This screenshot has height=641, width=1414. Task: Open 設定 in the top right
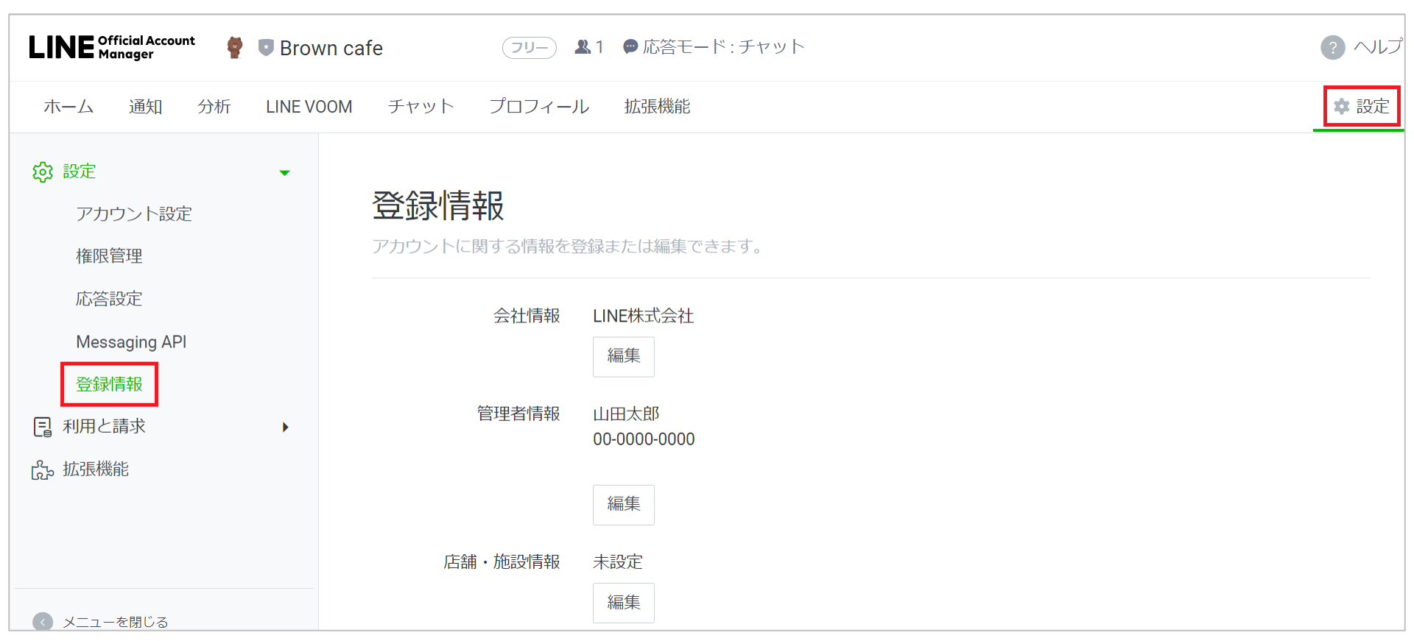pos(1362,107)
